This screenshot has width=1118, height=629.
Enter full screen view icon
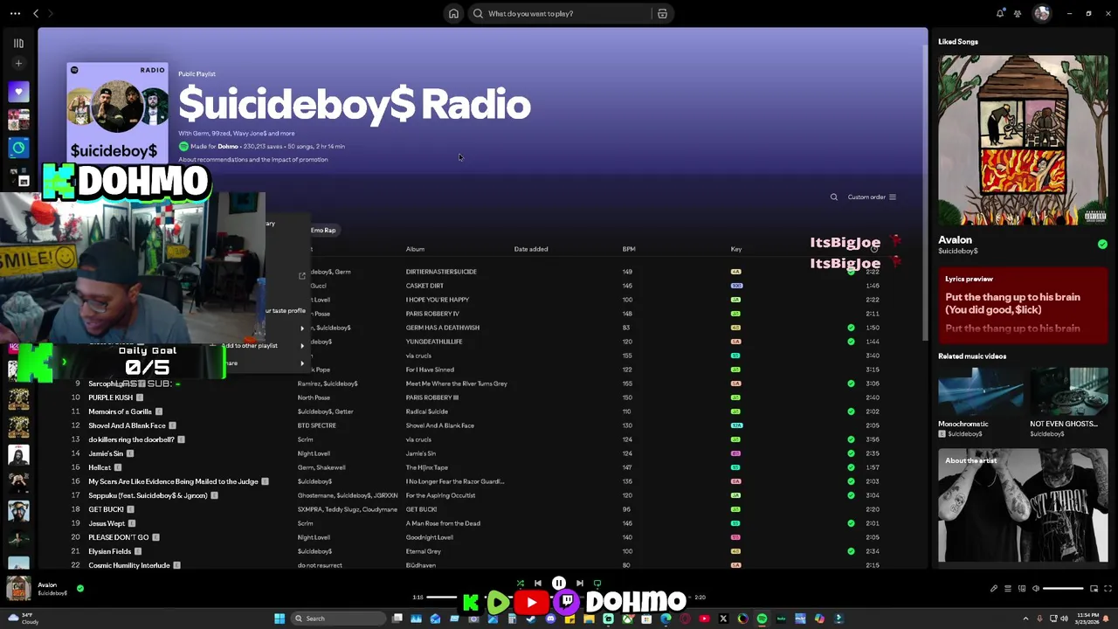pos(1108,588)
